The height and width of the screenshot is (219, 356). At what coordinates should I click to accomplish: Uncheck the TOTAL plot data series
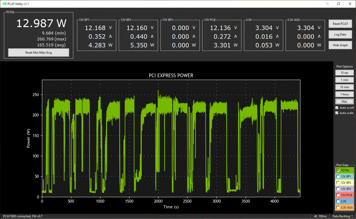(x=338, y=170)
